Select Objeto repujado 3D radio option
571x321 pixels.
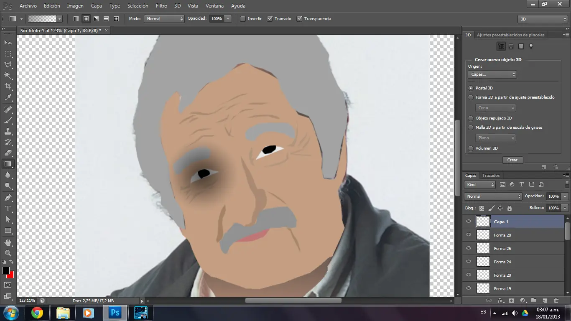coord(471,118)
